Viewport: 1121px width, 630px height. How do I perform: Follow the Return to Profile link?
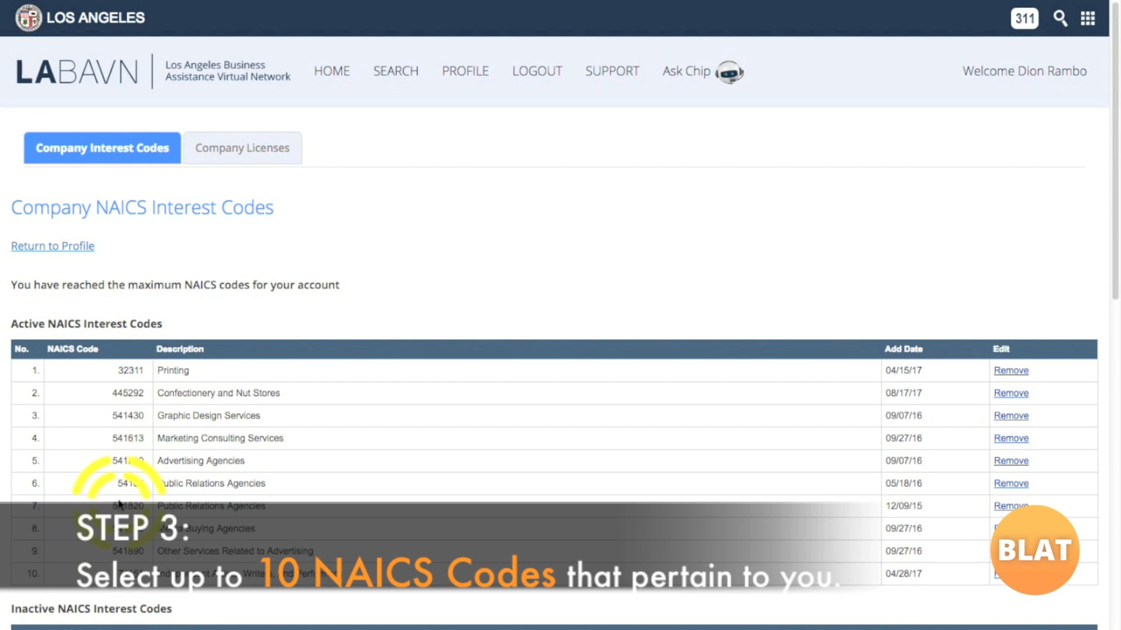click(53, 246)
